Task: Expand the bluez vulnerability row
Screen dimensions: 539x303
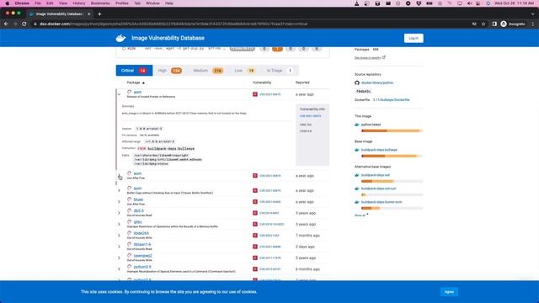Action: (x=120, y=202)
